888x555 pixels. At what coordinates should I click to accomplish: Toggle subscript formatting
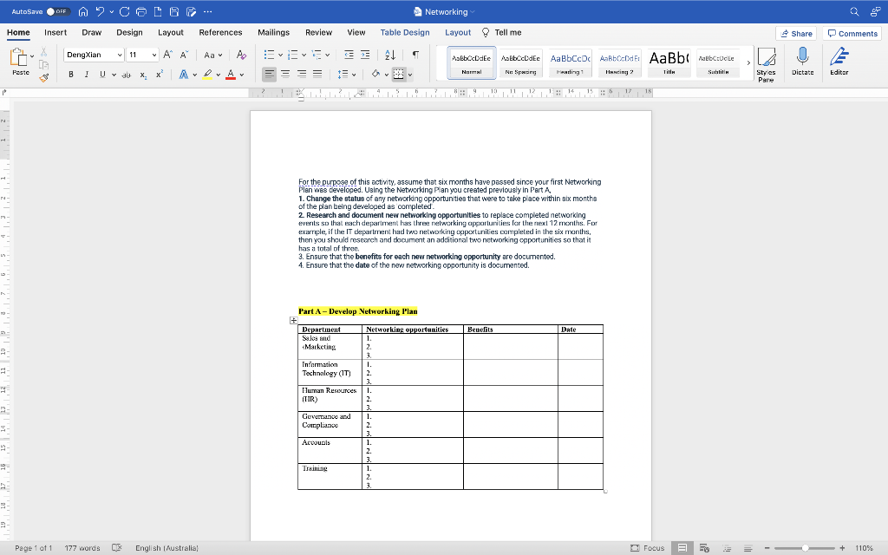click(143, 75)
